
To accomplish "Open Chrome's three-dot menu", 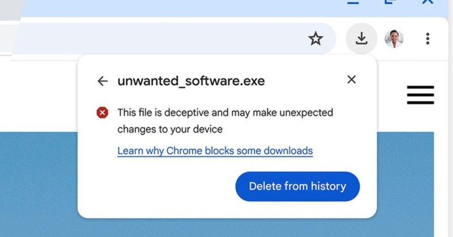I will [x=428, y=38].
